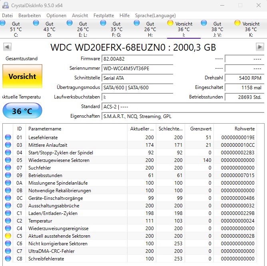Click status icon for Schreibfehlerrate
Viewport: 267px width, 266px height.
8,258
